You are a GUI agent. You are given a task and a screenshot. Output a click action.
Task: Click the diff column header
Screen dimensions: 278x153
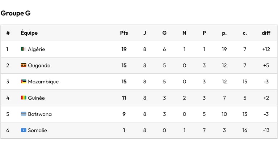click(x=266, y=33)
